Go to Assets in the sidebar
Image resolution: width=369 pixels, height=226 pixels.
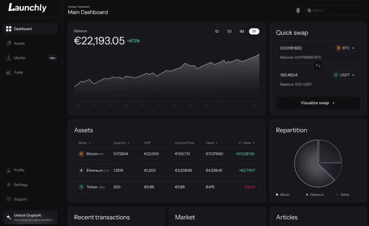coord(30,43)
